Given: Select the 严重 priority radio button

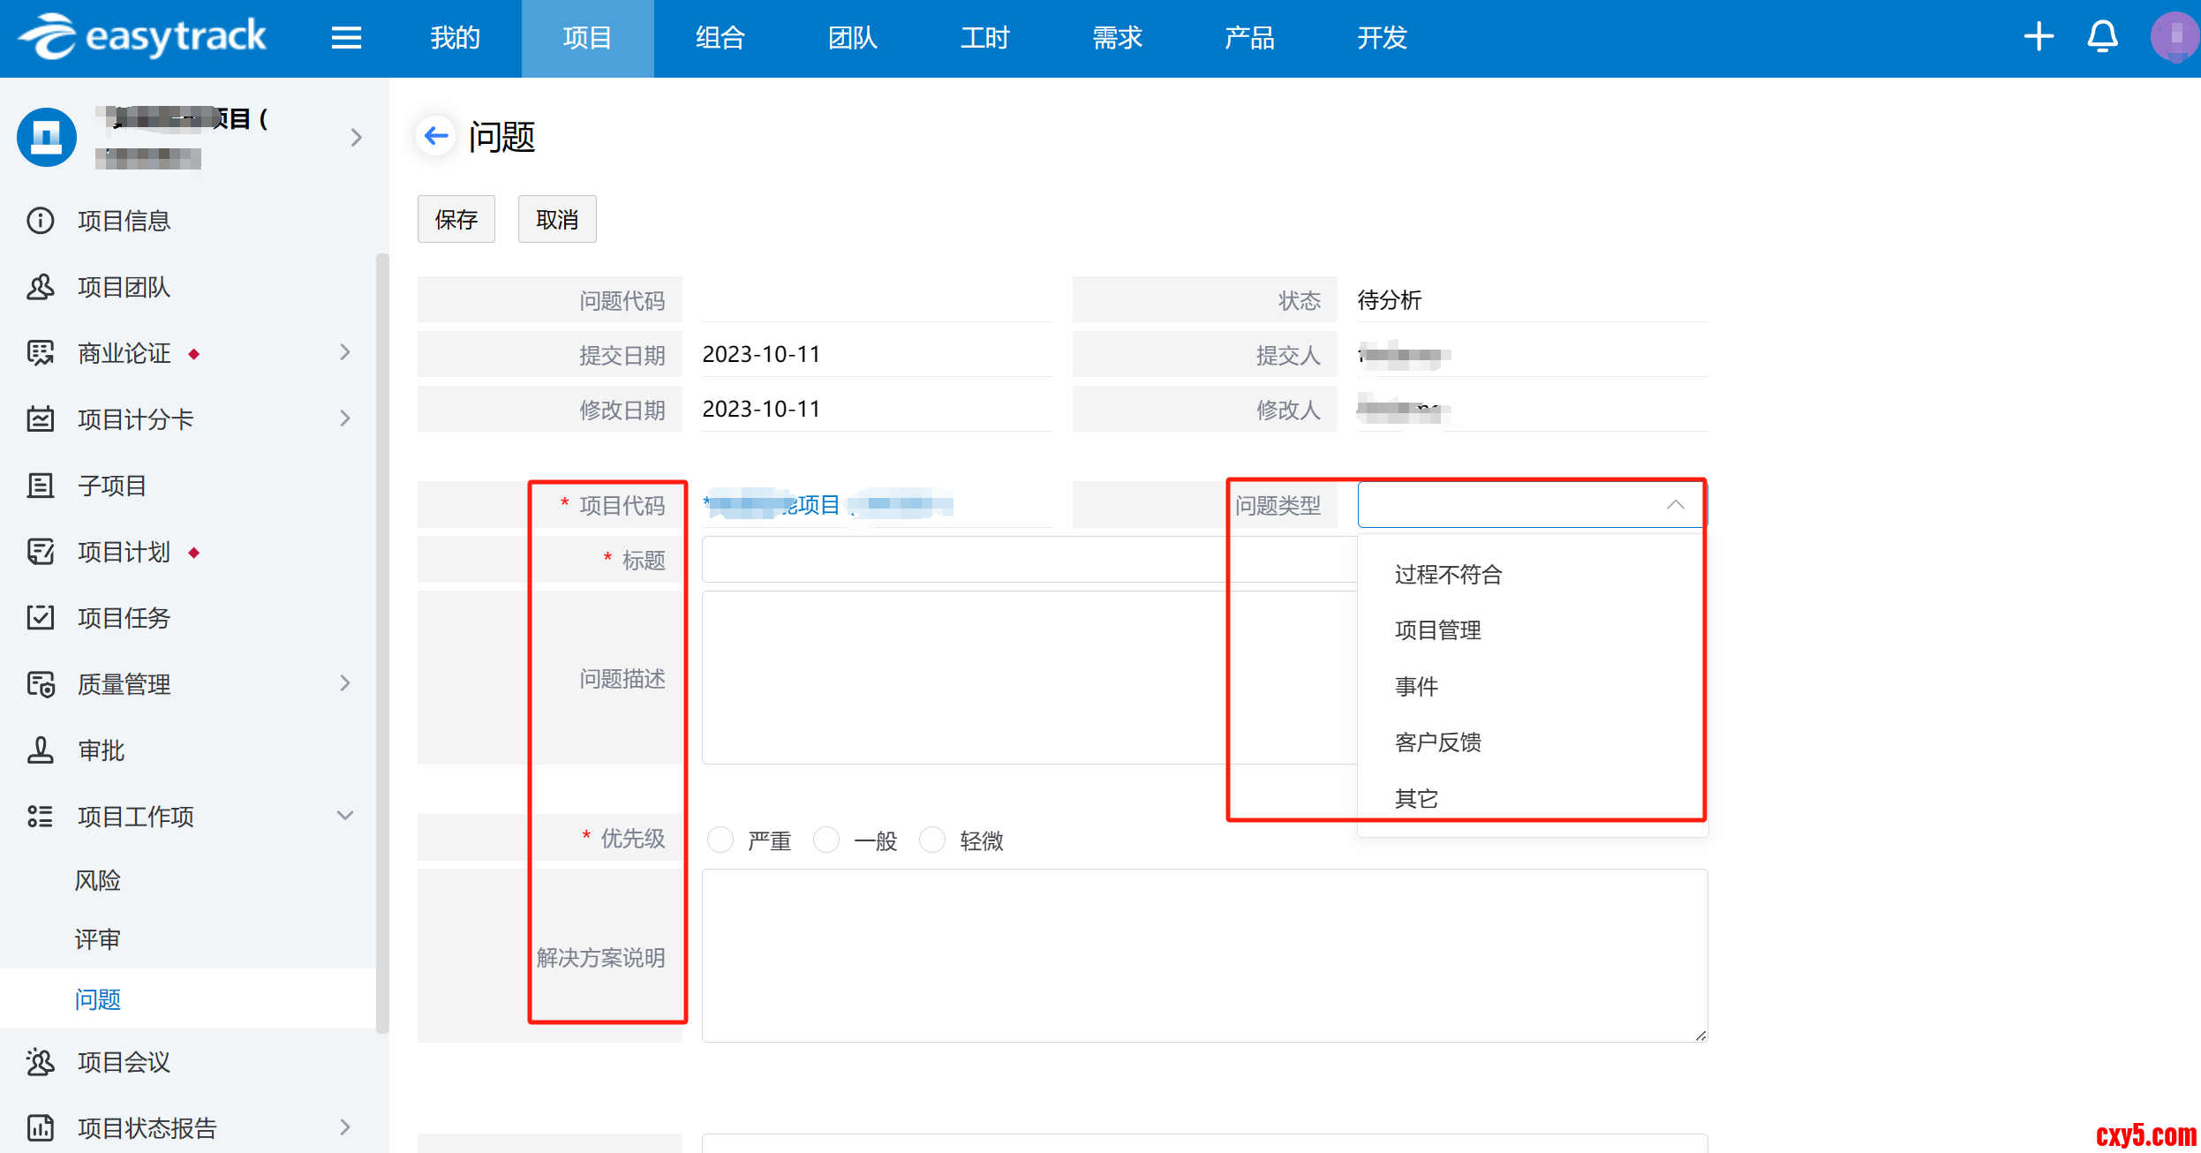Looking at the screenshot, I should (720, 840).
